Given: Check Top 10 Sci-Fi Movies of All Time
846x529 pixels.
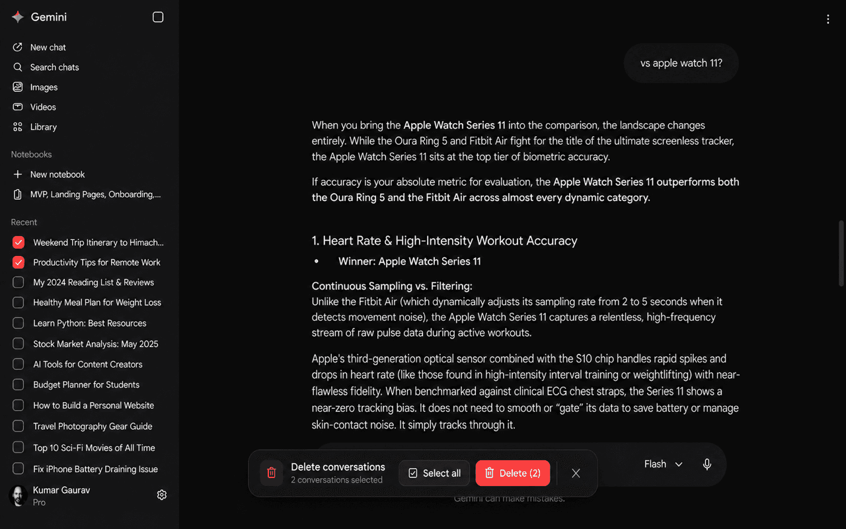Looking at the screenshot, I should point(19,448).
